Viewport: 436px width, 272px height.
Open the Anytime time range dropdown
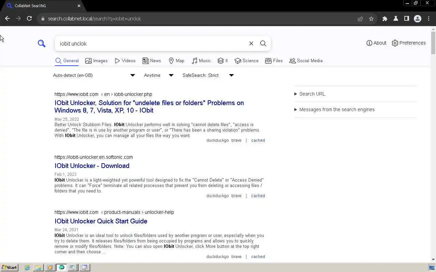[159, 75]
